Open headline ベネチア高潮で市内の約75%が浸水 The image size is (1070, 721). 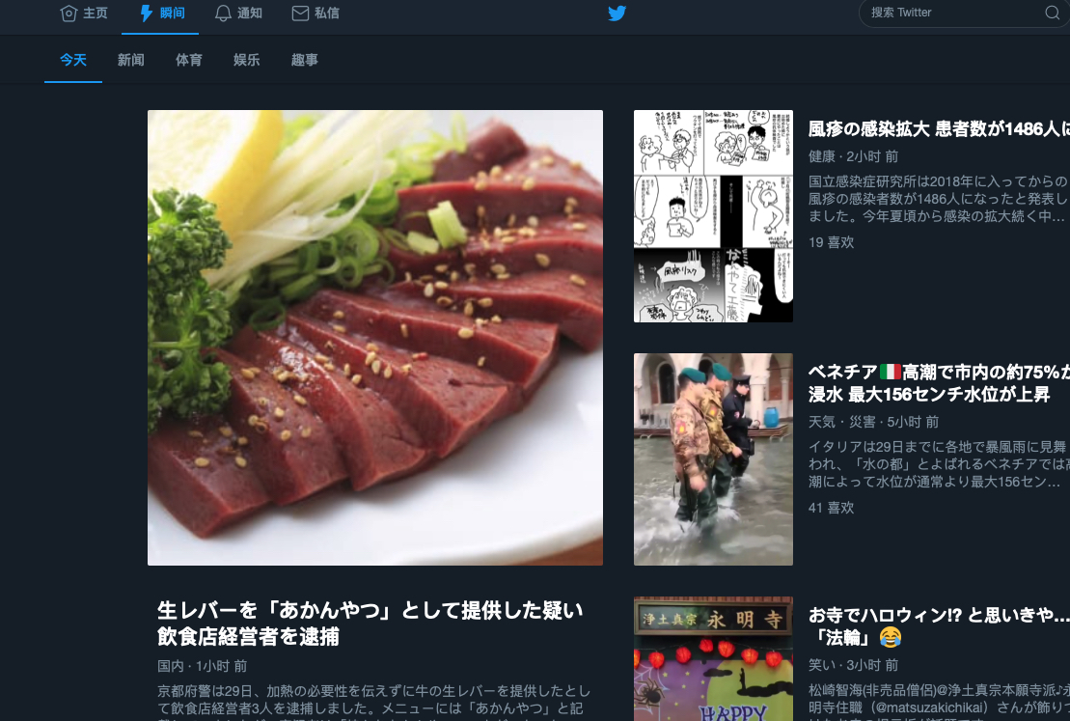coord(939,383)
